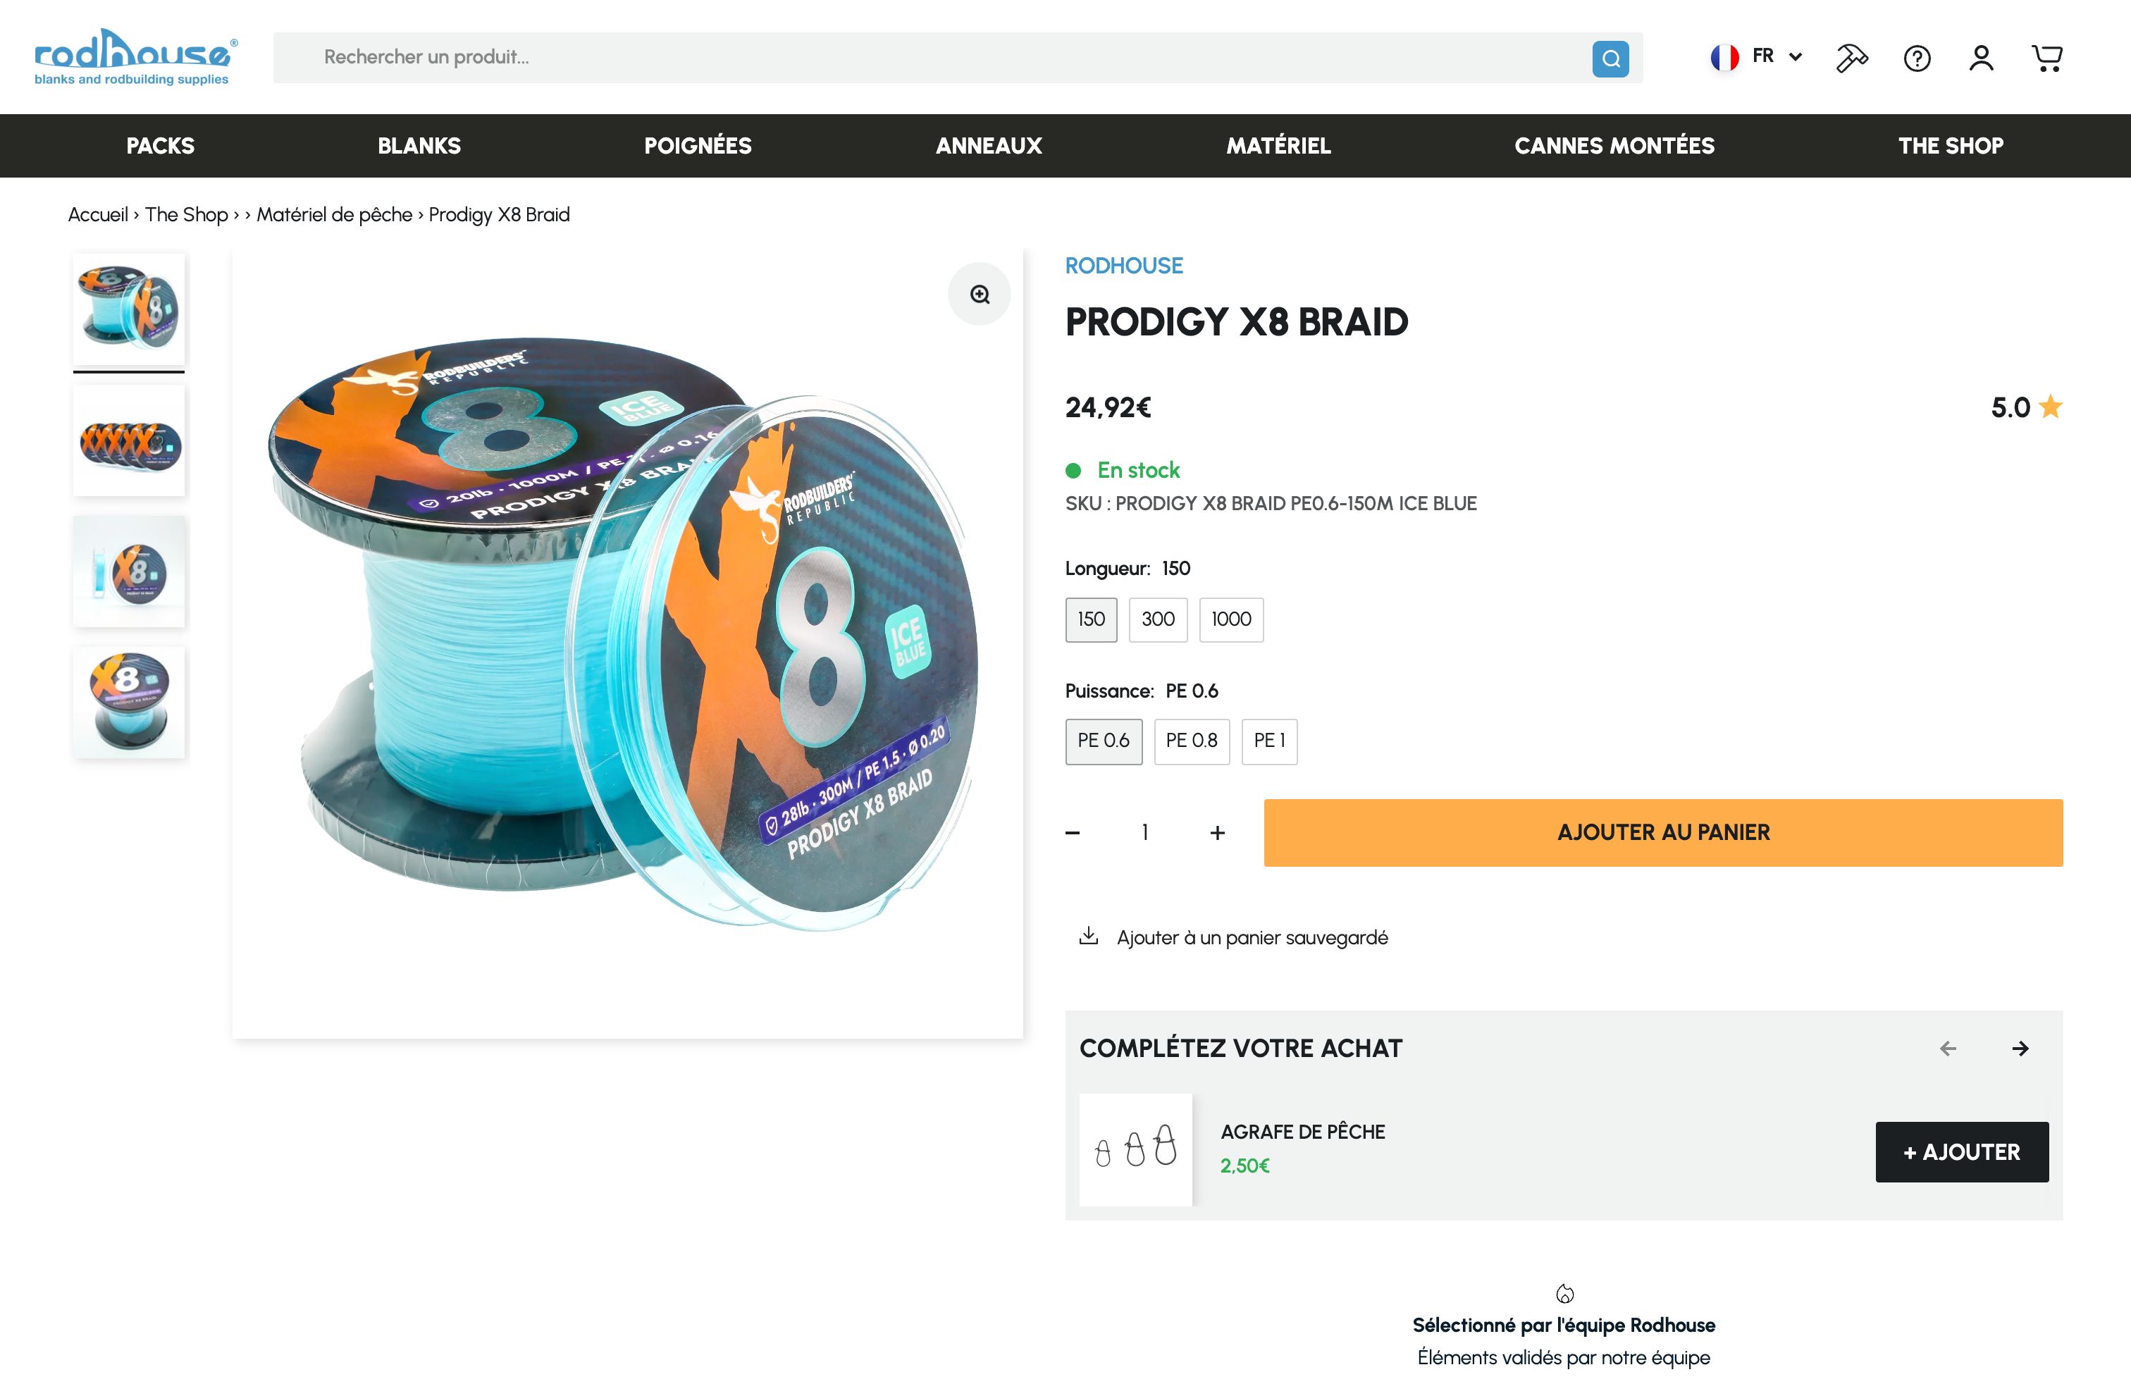Open the BLANKS menu

click(x=419, y=146)
